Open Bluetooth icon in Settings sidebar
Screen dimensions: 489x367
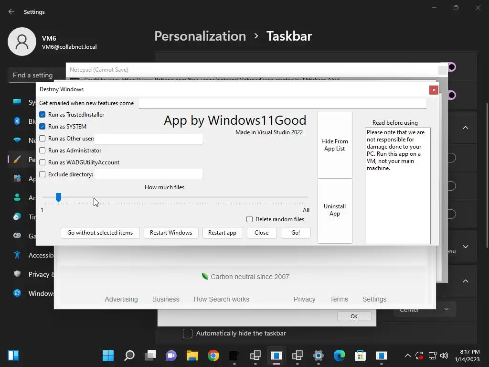(17, 121)
